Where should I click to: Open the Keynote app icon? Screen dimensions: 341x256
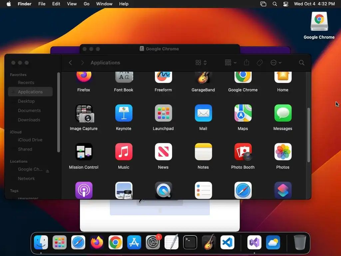124,113
